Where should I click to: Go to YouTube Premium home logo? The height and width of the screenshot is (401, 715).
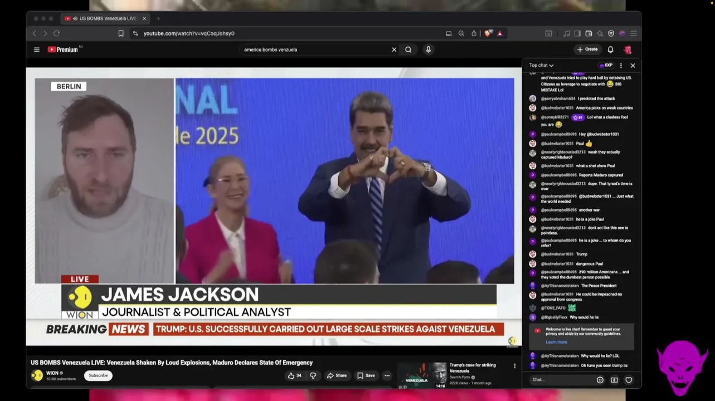(x=64, y=50)
